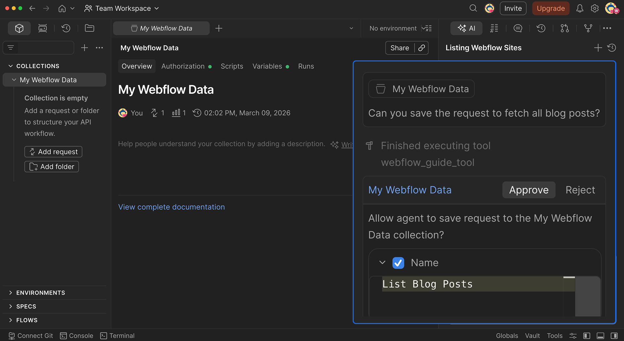Open pull requests icon
624x341 pixels.
point(565,28)
